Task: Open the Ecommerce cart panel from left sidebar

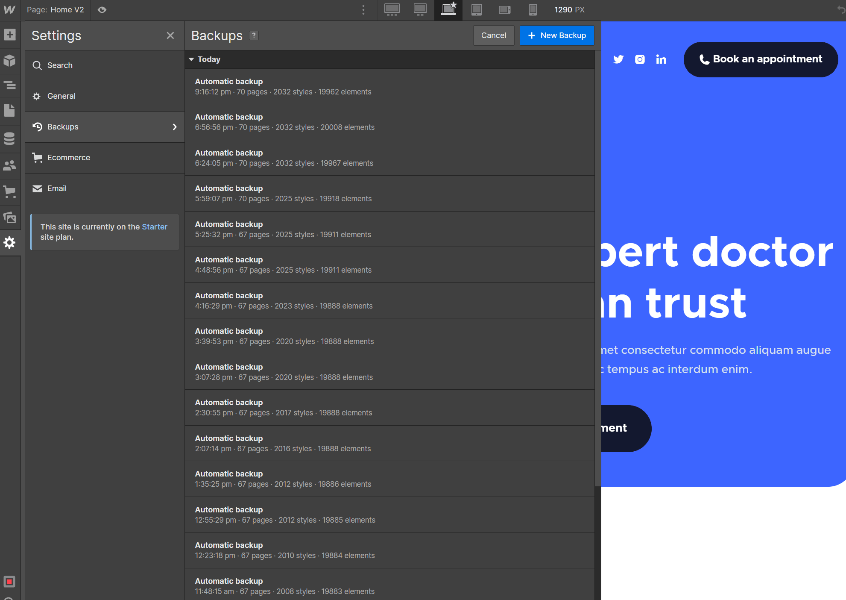Action: 9,191
